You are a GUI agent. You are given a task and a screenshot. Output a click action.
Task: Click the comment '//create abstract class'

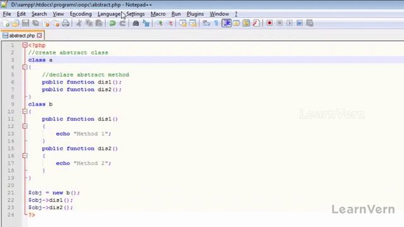[x=68, y=52]
